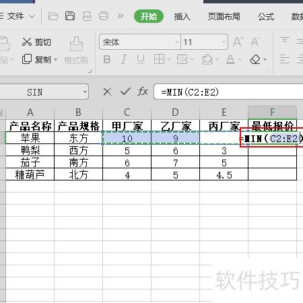Image resolution: width=303 pixels, height=303 pixels.
Task: Open the fx insert function dialog
Action: pos(143,92)
